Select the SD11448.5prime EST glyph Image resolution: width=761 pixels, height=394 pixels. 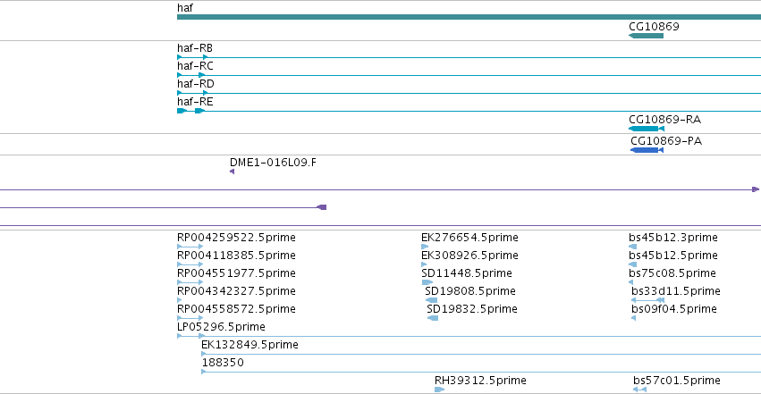click(427, 282)
